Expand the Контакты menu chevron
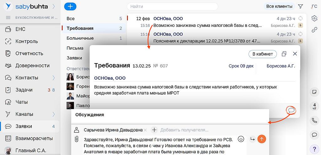Viewport: 321px width, 155px height. pos(54,77)
